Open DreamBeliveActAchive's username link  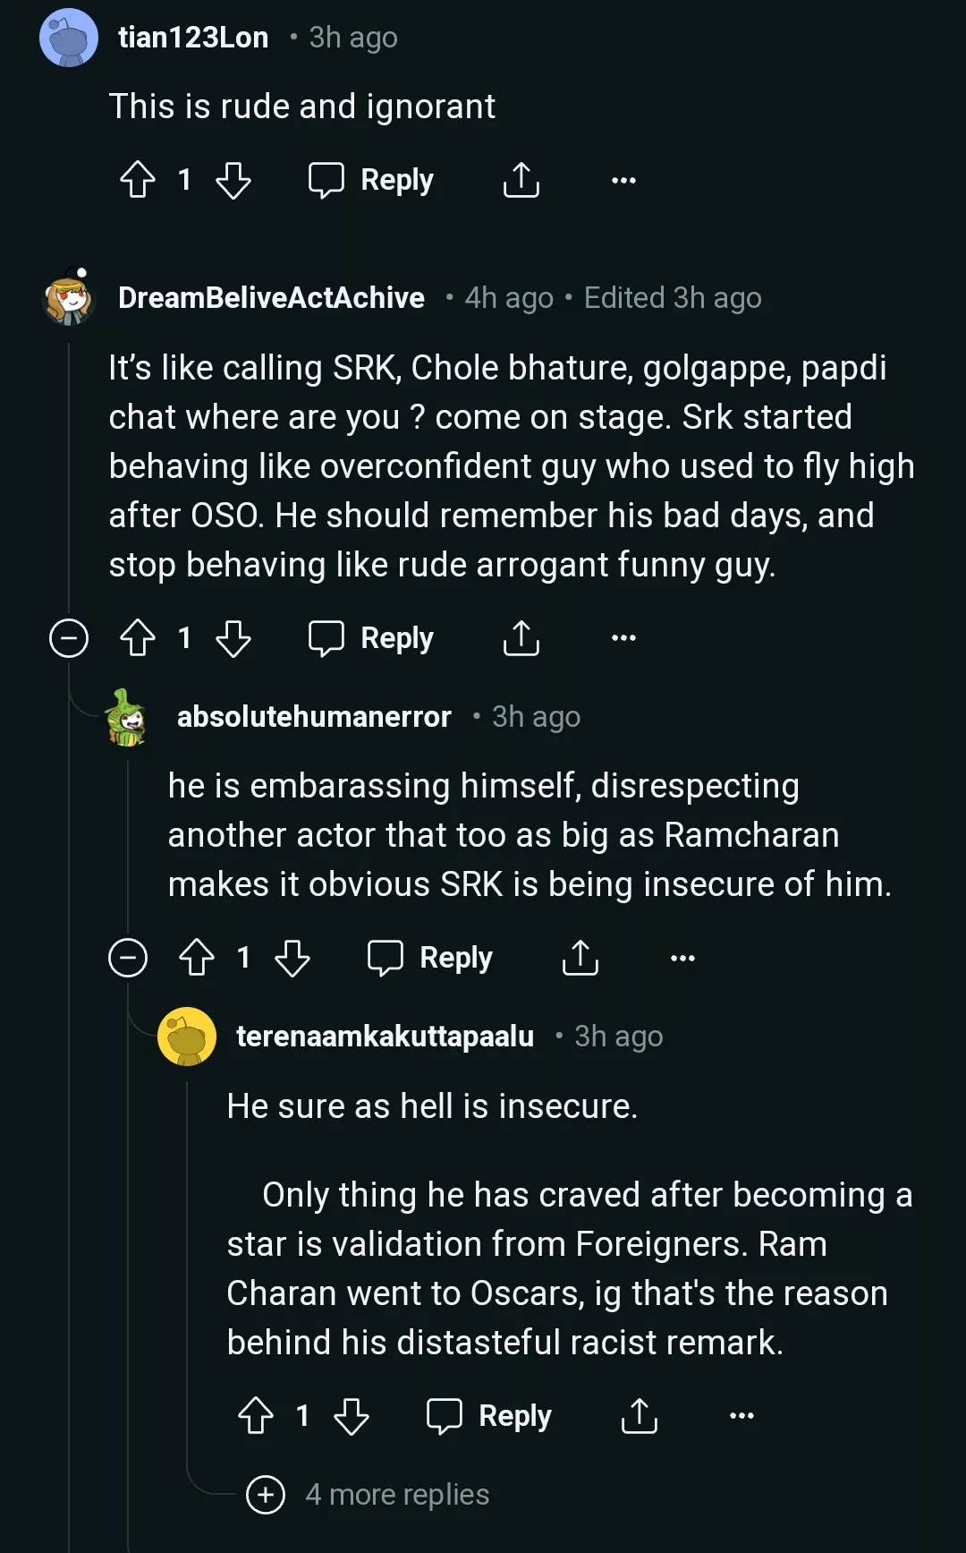tap(271, 298)
